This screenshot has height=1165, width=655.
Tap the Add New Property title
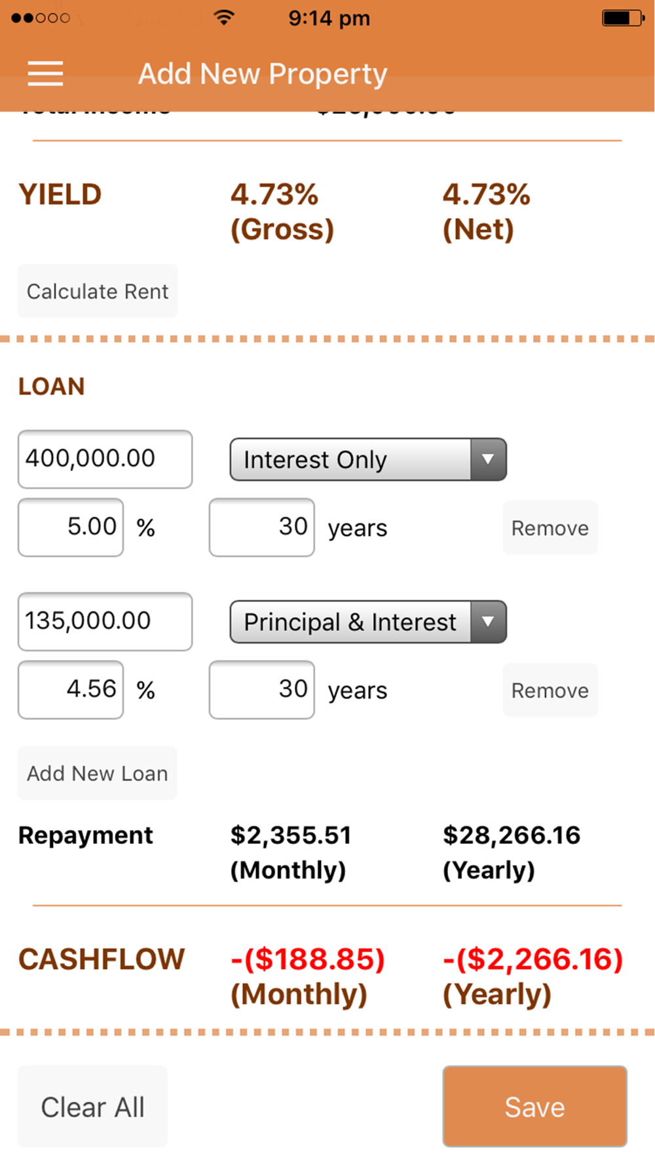(263, 74)
